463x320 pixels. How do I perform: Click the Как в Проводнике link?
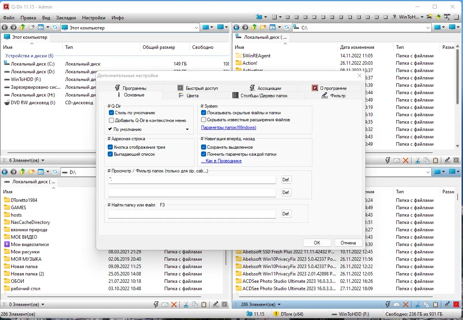click(x=221, y=161)
